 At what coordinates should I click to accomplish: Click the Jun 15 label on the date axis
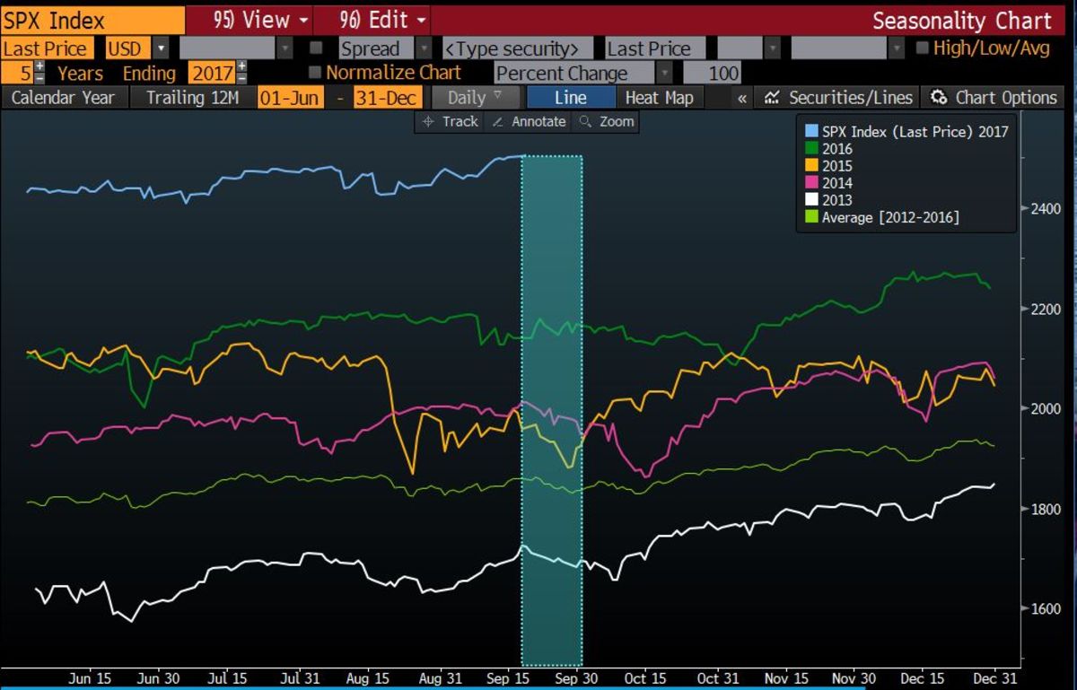(90, 679)
